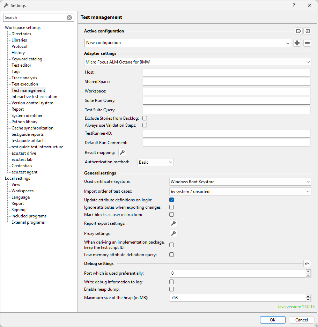Image resolution: width=318 pixels, height=327 pixels.
Task: Export the active configuration
Action: [298, 31]
